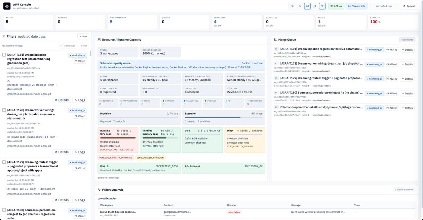Click the Resource / Runtime Capacity panel icon
The image size is (423, 220).
click(99, 40)
